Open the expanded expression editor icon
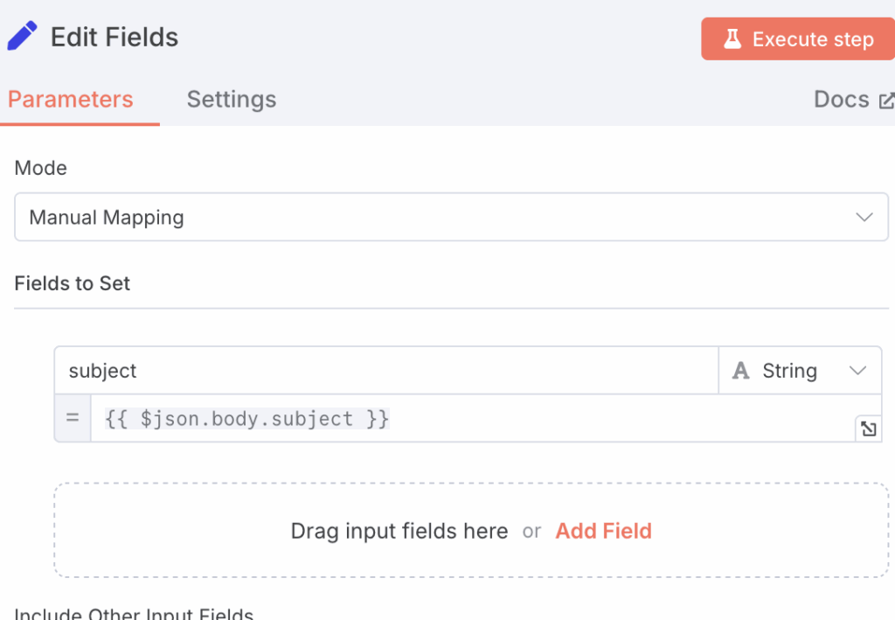895x620 pixels. coord(868,428)
